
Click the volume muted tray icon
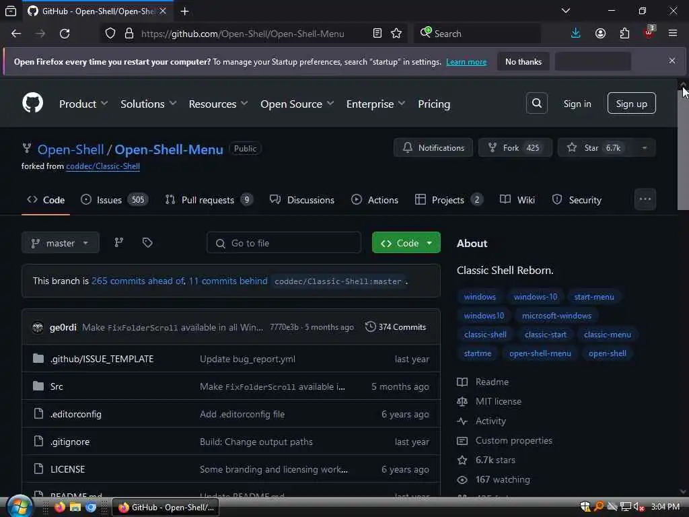639,507
